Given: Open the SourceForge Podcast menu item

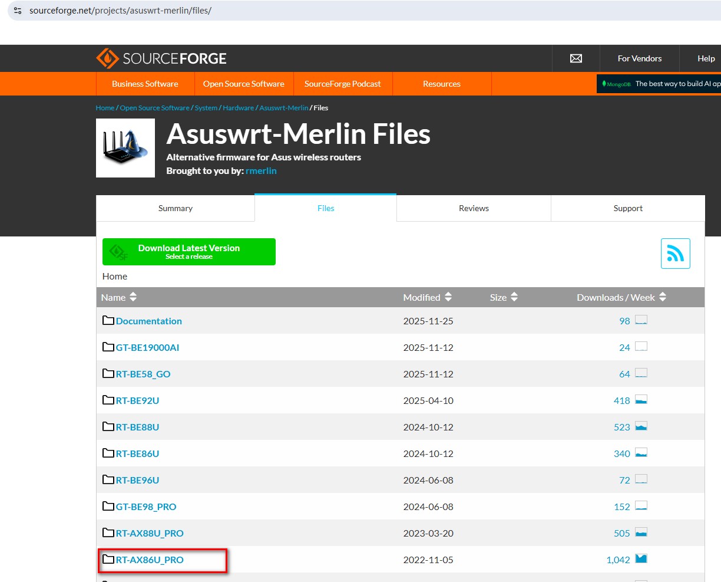Looking at the screenshot, I should pos(343,84).
